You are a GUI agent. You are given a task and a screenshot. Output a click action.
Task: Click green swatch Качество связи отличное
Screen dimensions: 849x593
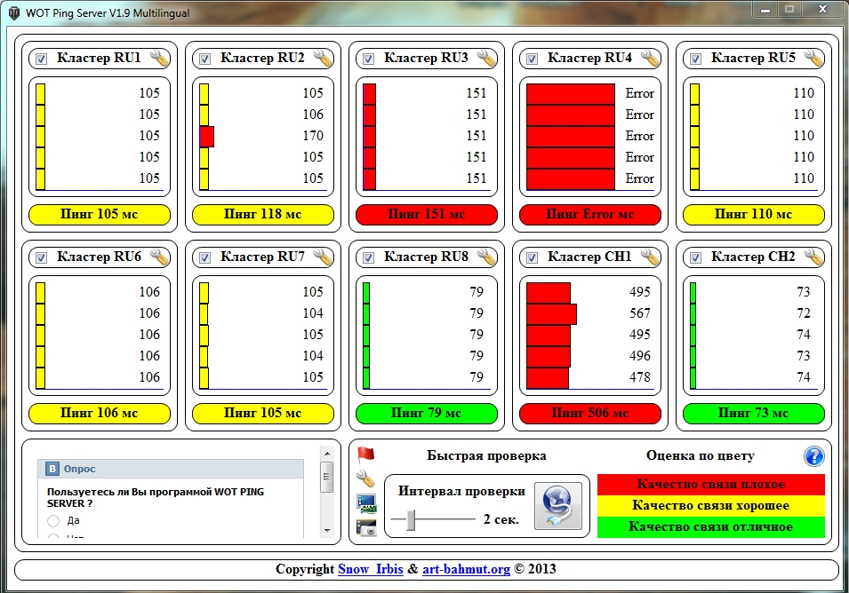pos(711,527)
